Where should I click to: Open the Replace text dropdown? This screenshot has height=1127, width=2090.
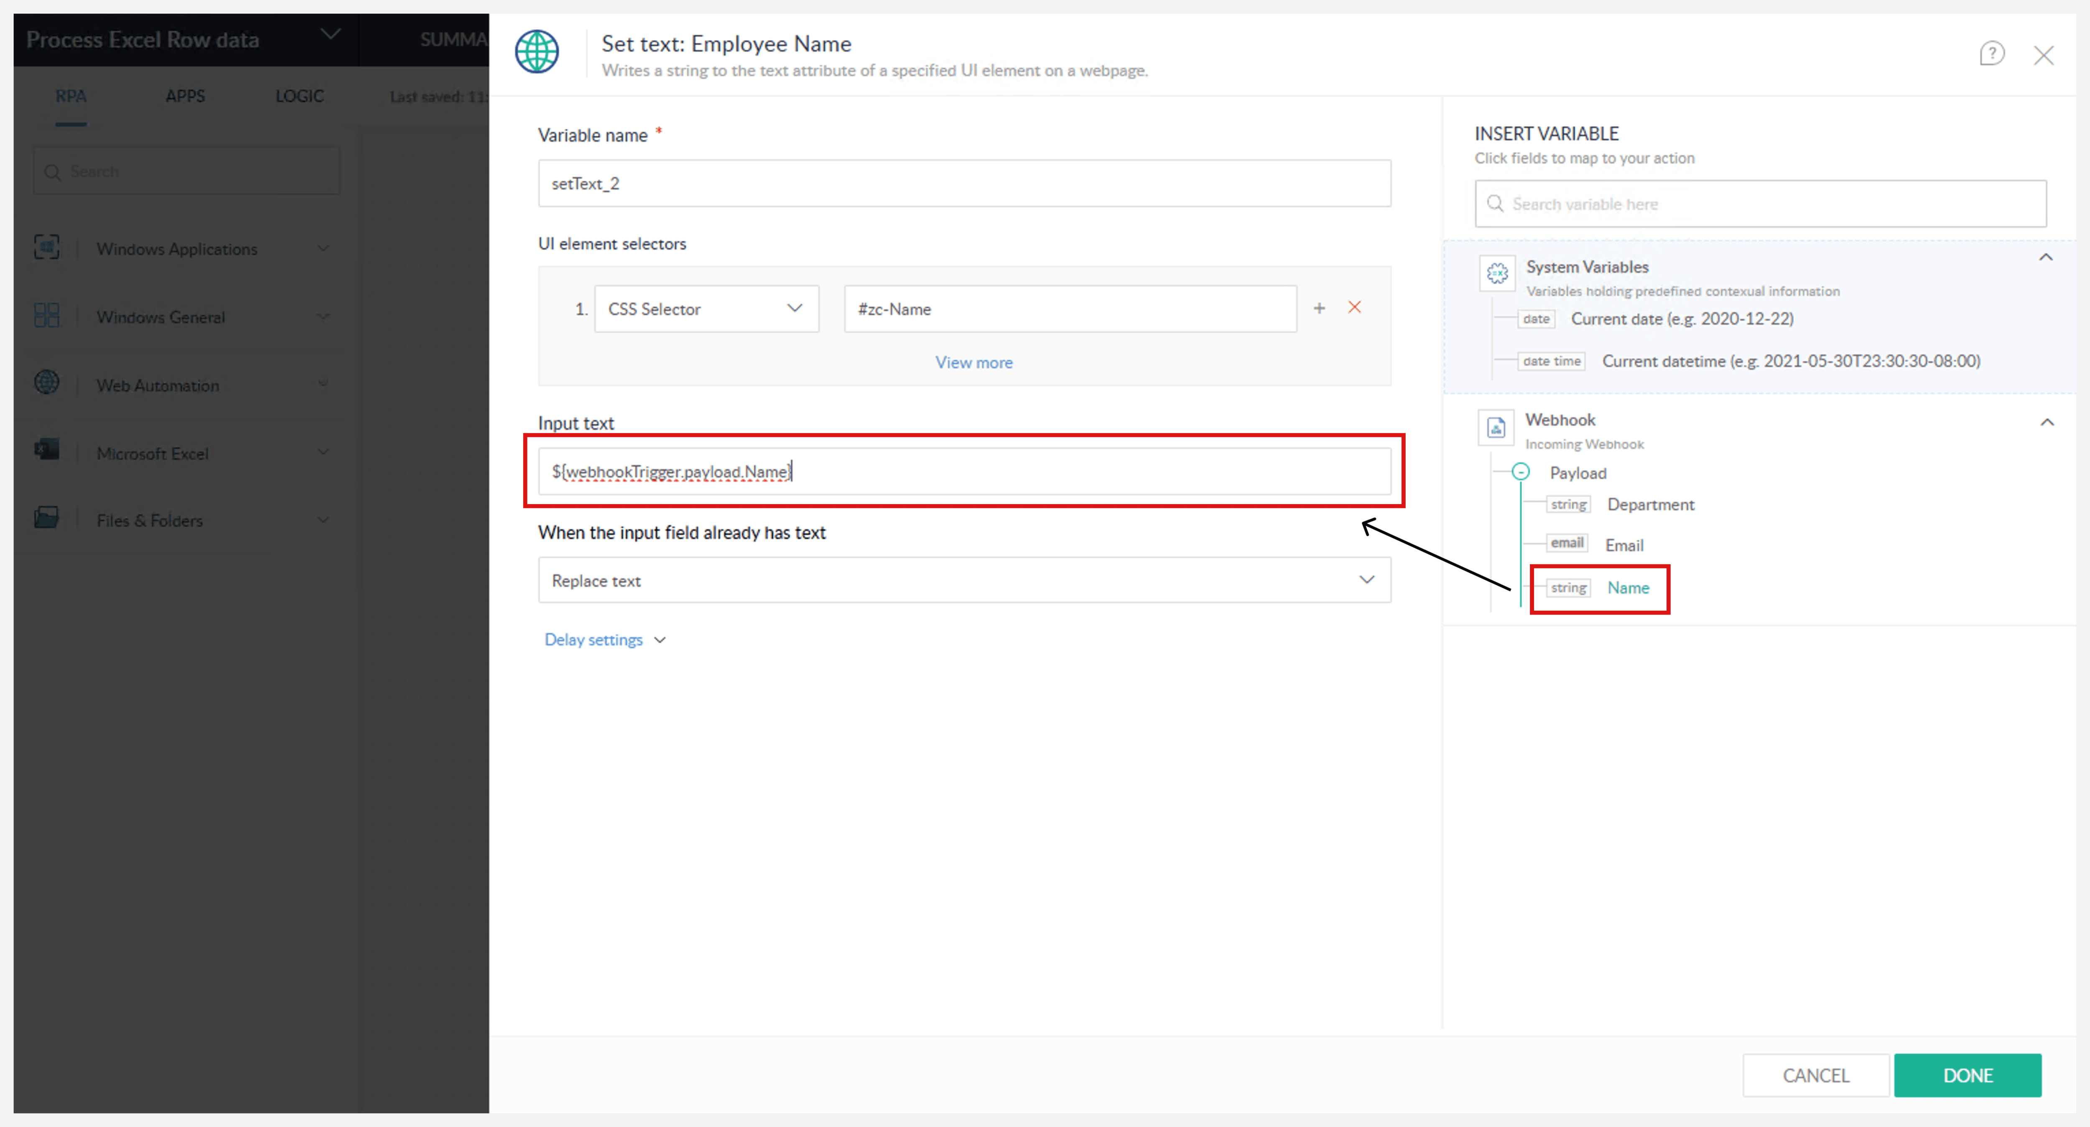(x=964, y=580)
